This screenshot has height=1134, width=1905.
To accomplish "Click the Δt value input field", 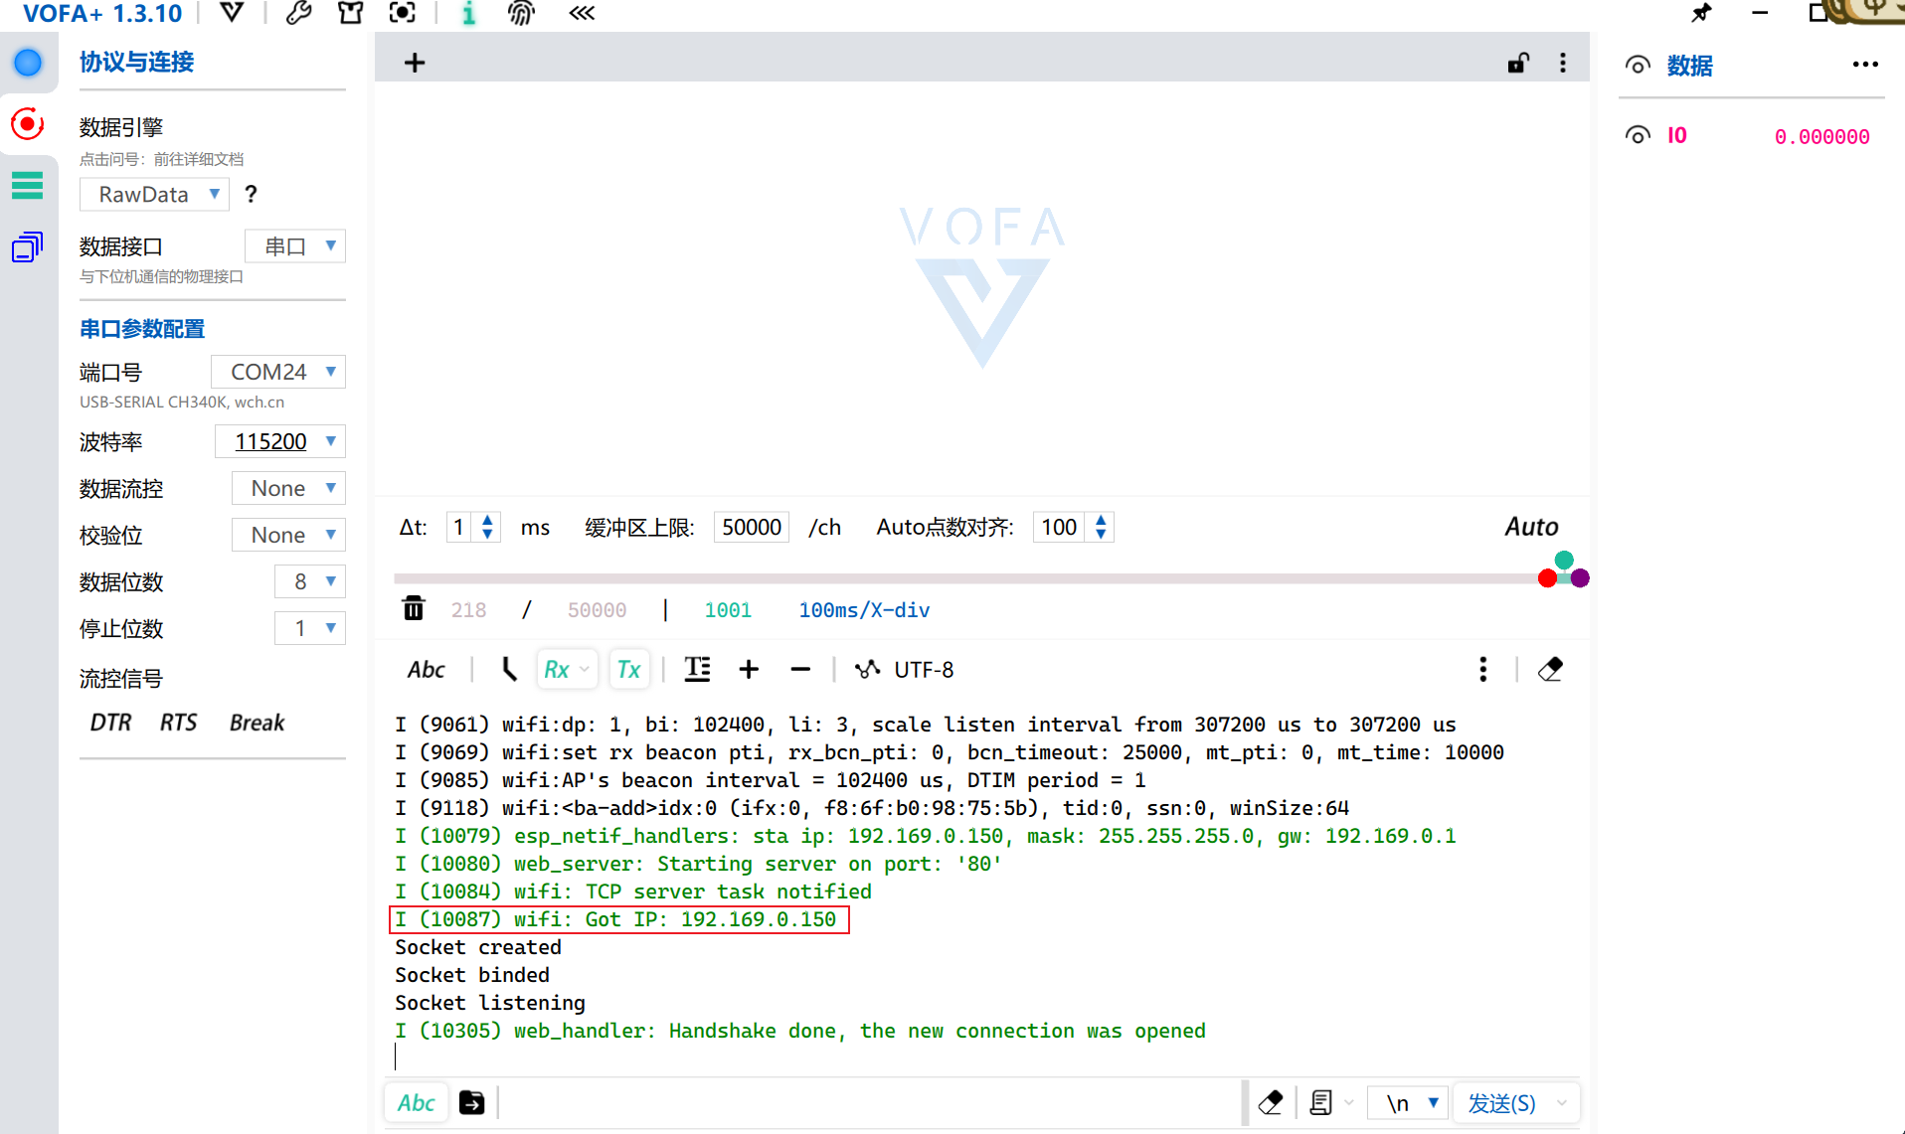I will point(461,527).
